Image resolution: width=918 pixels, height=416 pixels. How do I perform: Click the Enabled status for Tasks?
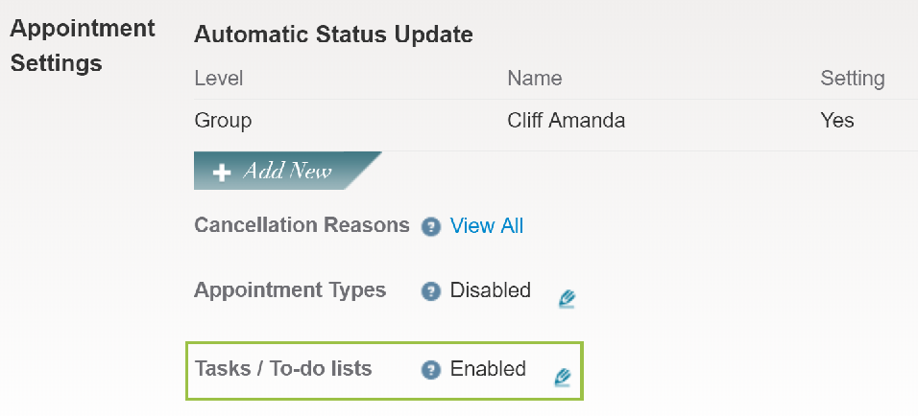click(488, 369)
